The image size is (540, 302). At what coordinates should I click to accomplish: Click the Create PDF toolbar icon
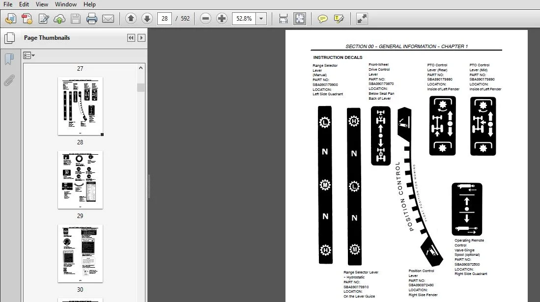(27, 19)
